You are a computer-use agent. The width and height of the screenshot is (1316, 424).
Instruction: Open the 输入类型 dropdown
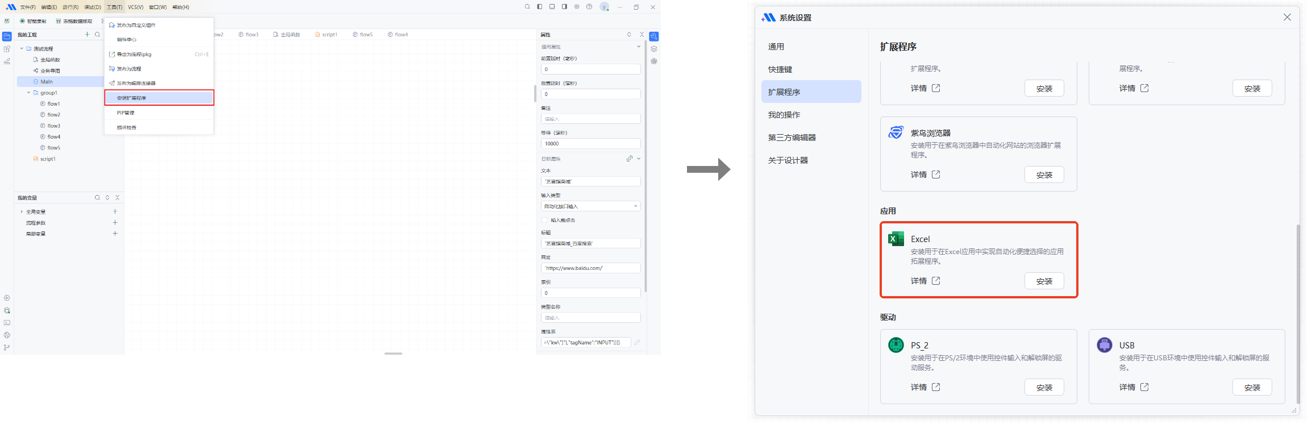click(590, 206)
